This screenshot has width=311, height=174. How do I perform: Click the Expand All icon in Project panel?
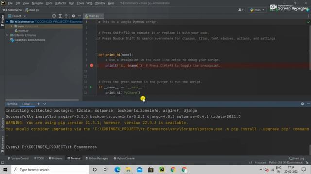60,16
